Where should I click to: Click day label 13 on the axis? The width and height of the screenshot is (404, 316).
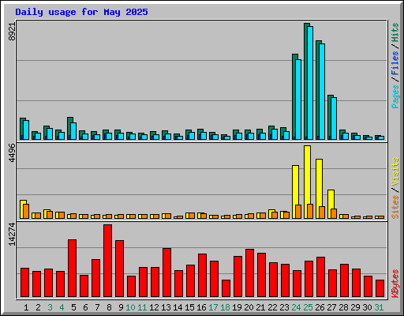coord(166,307)
